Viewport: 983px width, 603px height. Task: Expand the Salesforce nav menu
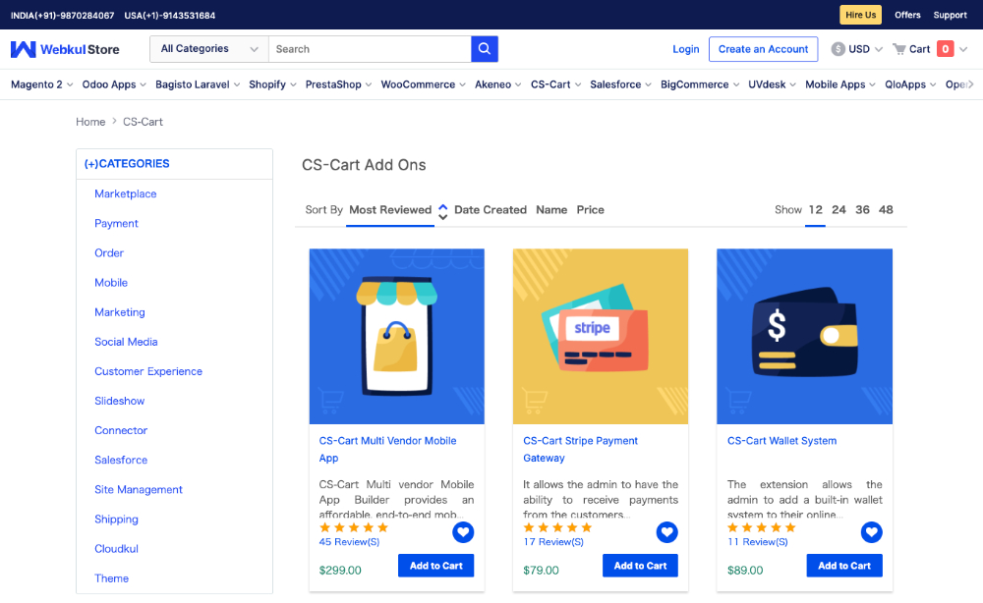tap(620, 84)
